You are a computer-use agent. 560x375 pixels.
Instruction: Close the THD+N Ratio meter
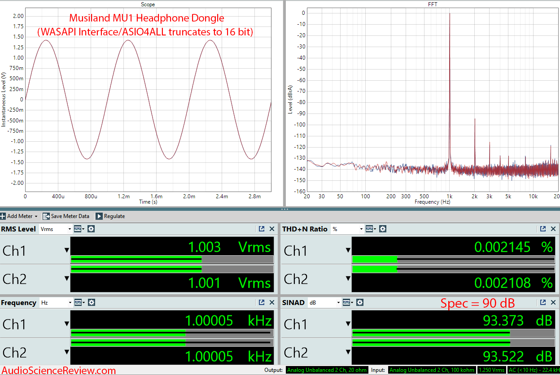pos(553,229)
